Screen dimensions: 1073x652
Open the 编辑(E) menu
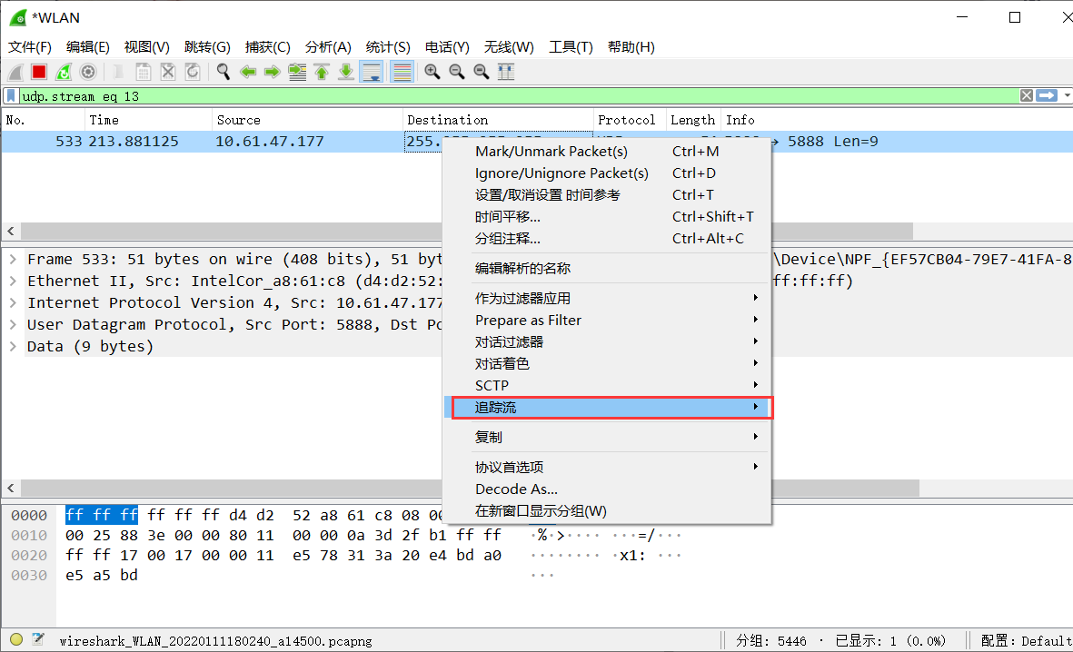click(87, 47)
